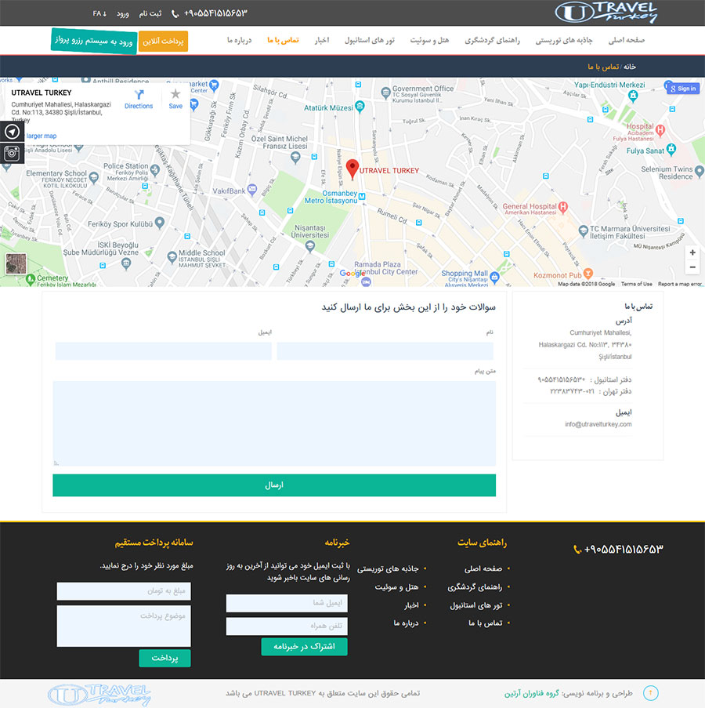
Task: Open the FA language dropdown
Action: click(99, 13)
